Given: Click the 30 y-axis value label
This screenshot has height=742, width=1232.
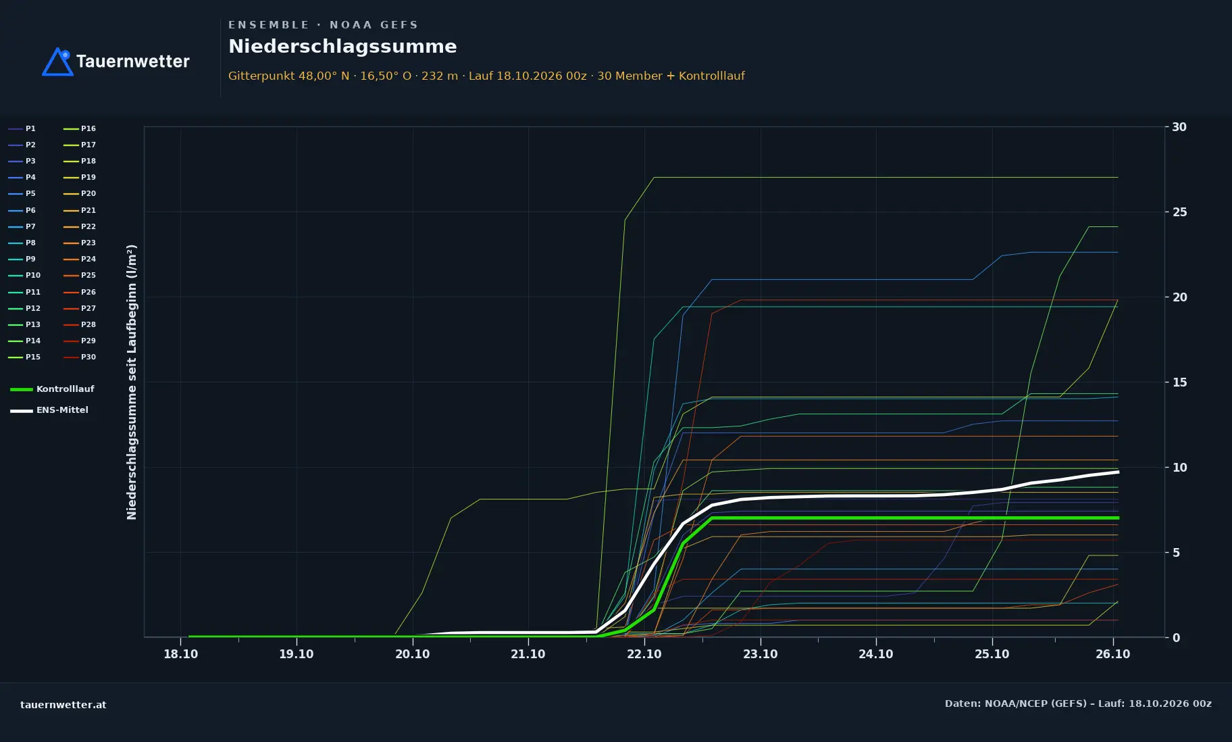Looking at the screenshot, I should pos(1179,127).
